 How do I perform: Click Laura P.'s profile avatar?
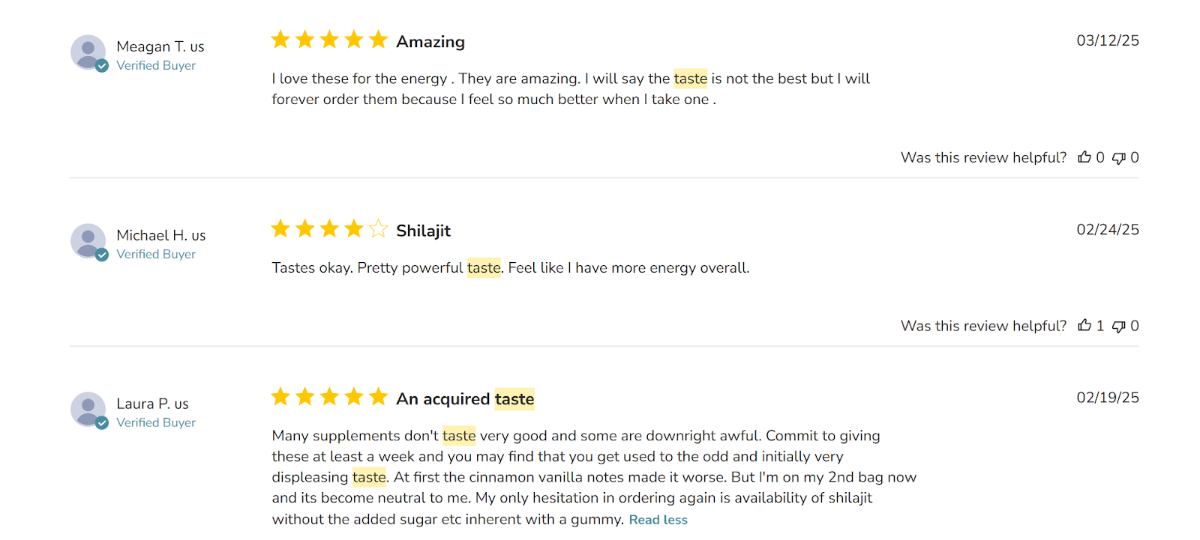click(x=88, y=410)
